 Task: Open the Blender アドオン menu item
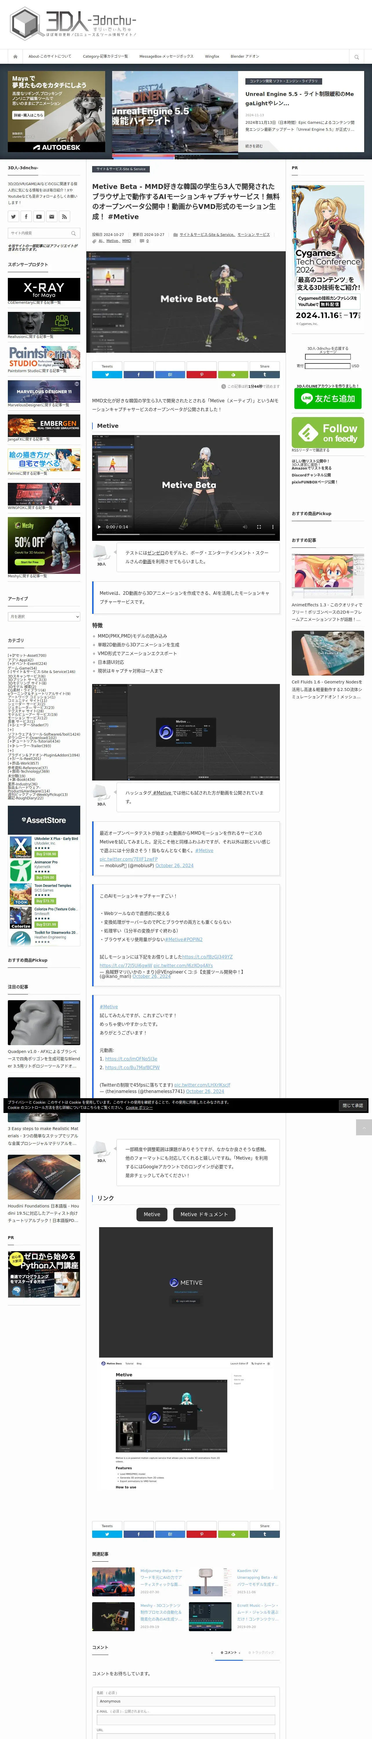tap(245, 57)
